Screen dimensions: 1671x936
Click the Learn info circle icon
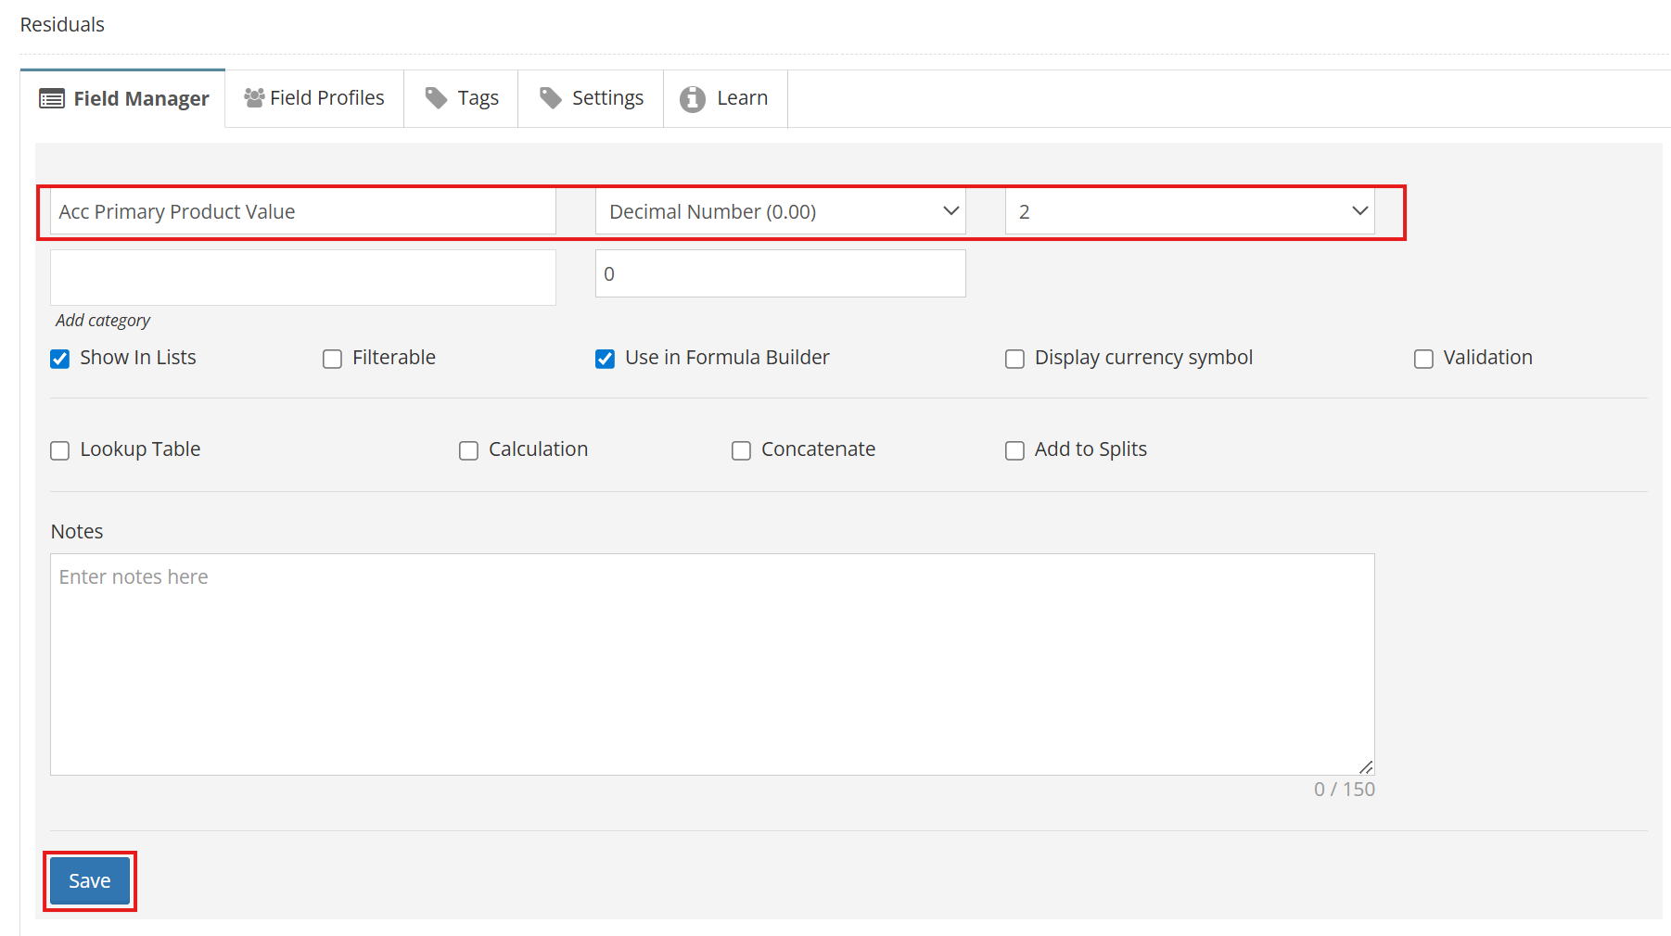(693, 99)
